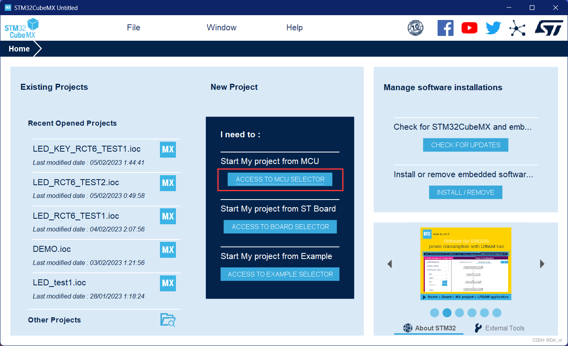Click the Recent Opened Projects heading
Screen dimensions: 568x346
coord(72,123)
